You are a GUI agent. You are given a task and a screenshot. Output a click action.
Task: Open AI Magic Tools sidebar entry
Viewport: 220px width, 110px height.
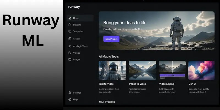tap(80, 46)
